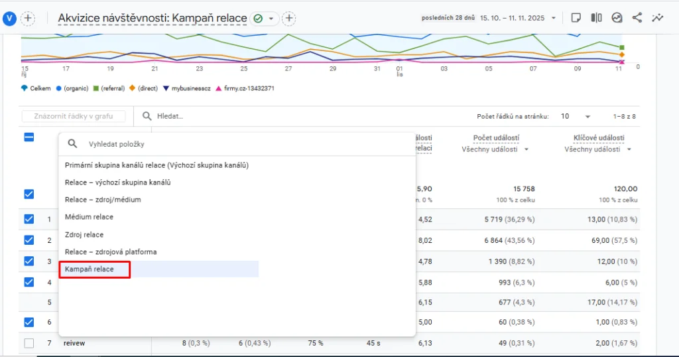This screenshot has height=357, width=679.
Task: Click the 677 (4,3 %) cell
Action: 516,303
